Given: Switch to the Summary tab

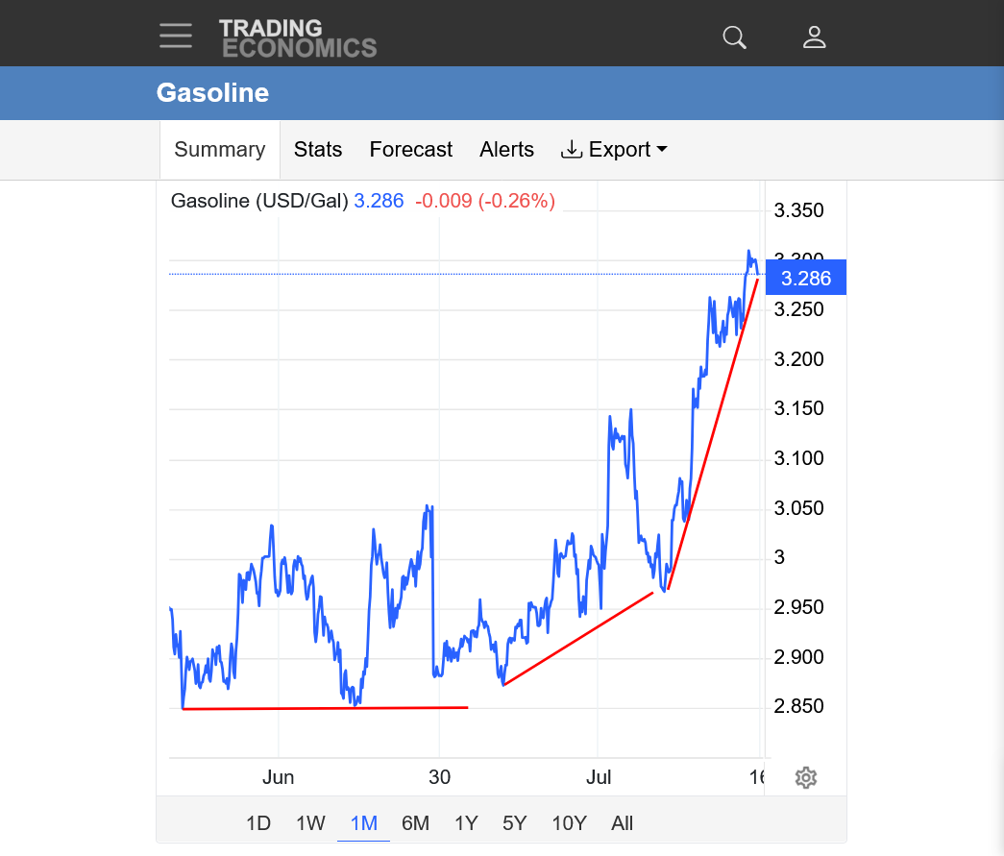Looking at the screenshot, I should coord(220,149).
